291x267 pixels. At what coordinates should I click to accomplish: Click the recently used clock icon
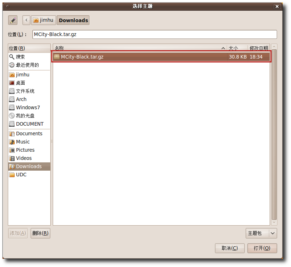click(12, 65)
